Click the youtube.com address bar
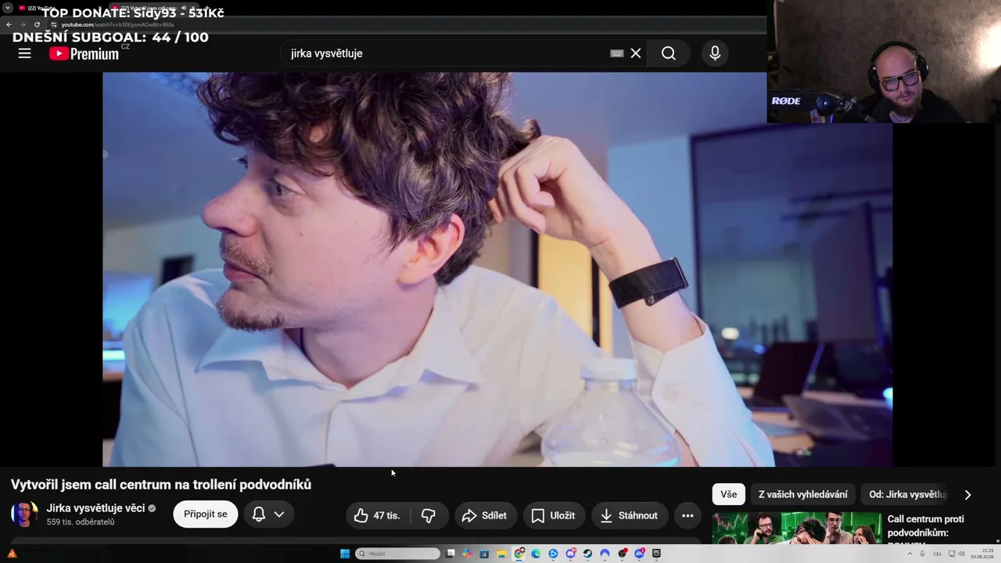This screenshot has width=1001, height=563. [x=407, y=24]
